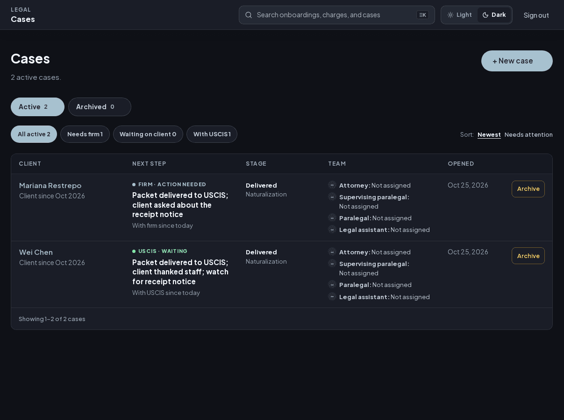The image size is (564, 420).
Task: Select the Active cases tab
Action: pos(37,107)
